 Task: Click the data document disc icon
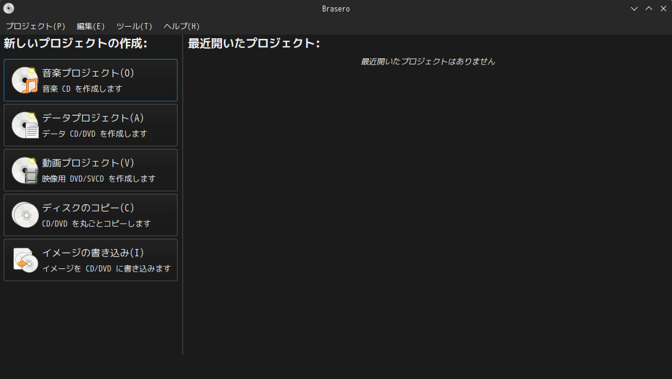(25, 125)
